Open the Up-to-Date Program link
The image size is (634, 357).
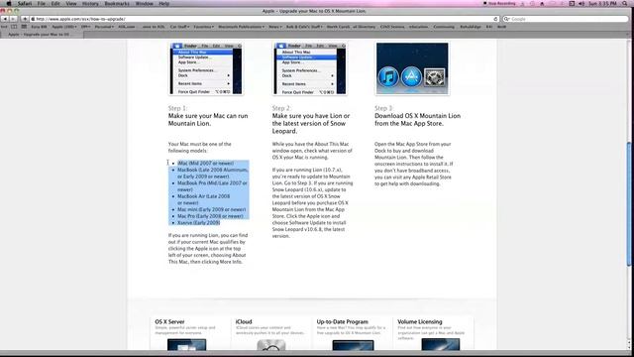click(x=342, y=321)
